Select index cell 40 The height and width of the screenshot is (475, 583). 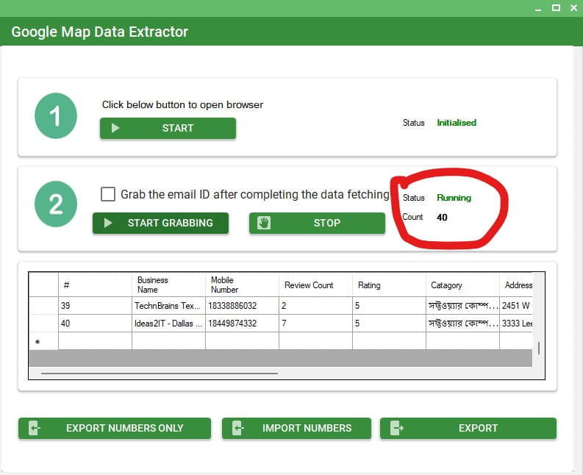coord(95,324)
